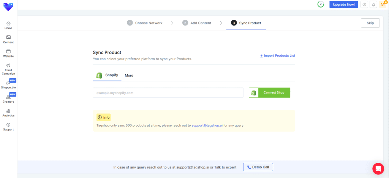Viewport: 389px width, 178px height.
Task: Select the Shopify platform tab
Action: (107, 75)
